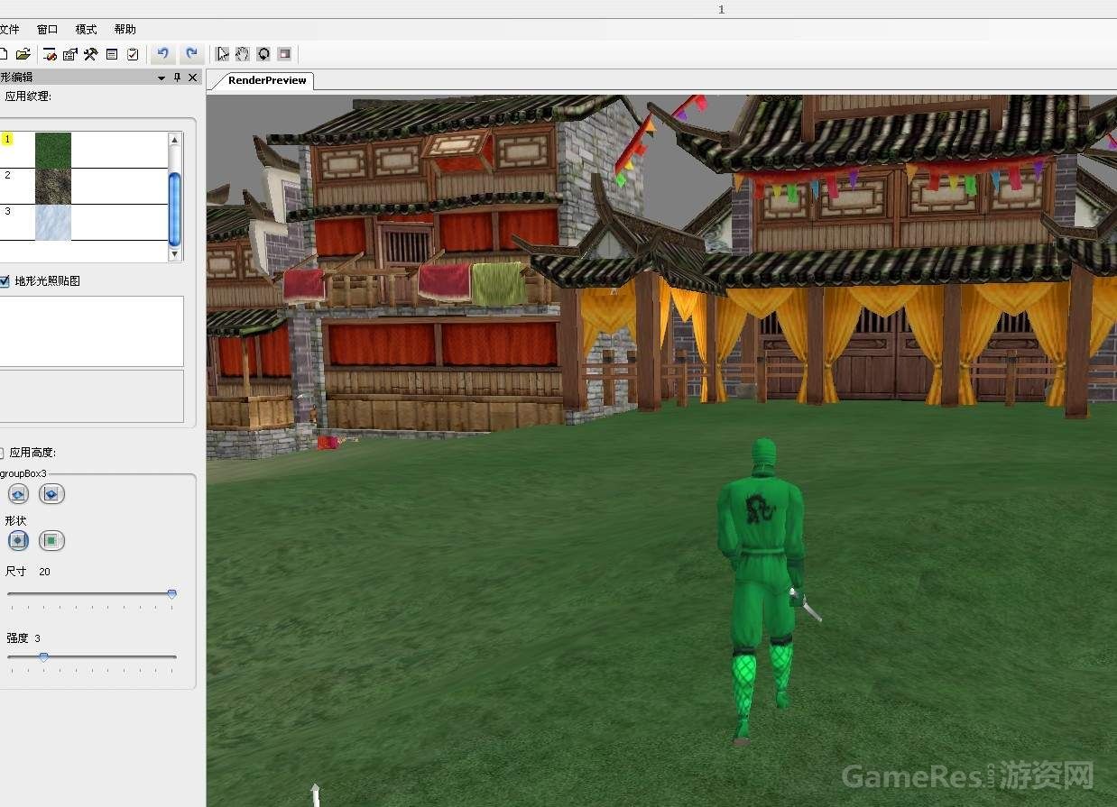This screenshot has height=807, width=1117.
Task: Enable the 应用高度 checkbox
Action: click(x=2, y=453)
